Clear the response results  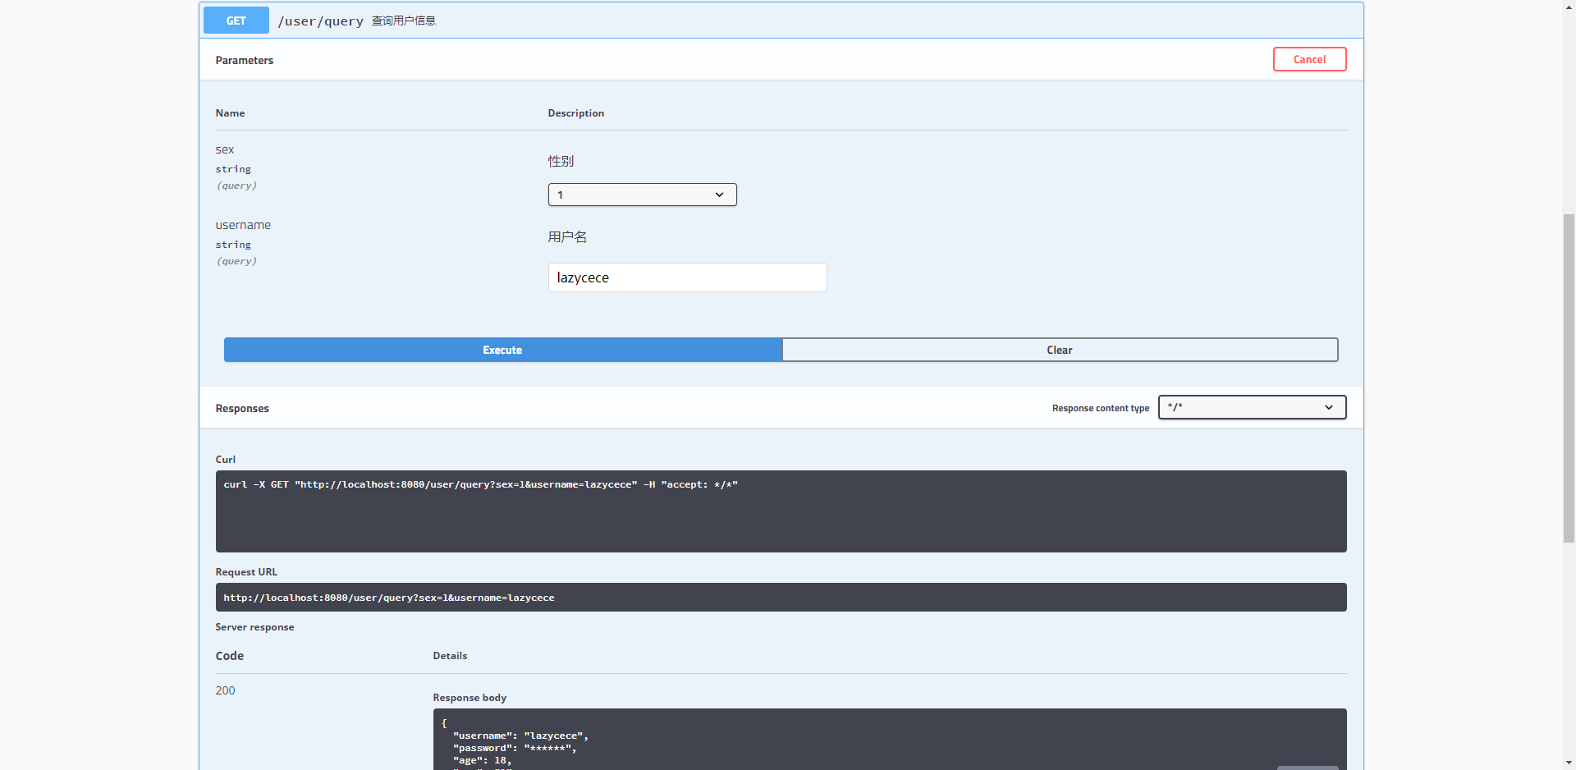click(1060, 350)
